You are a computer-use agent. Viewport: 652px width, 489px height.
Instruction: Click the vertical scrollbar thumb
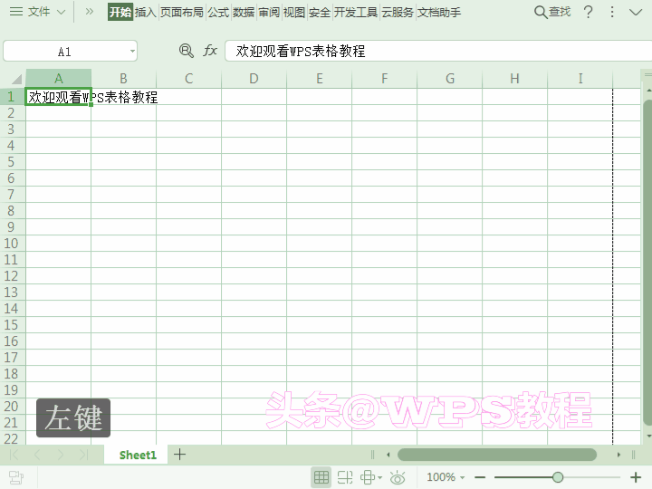pos(647,263)
